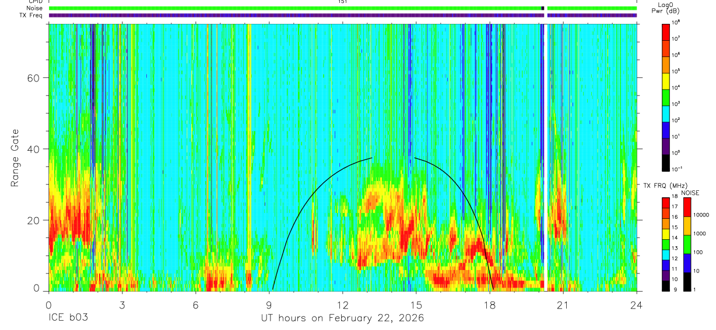The width and height of the screenshot is (716, 330).
Task: Select the green segment of the NOISE colorbar
Action: click(x=687, y=244)
